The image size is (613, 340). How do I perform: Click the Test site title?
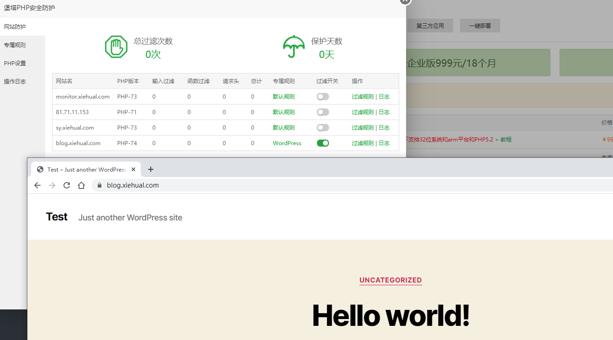[x=57, y=217]
